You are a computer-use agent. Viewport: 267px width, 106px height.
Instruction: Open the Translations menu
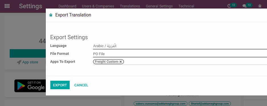click(x=130, y=6)
